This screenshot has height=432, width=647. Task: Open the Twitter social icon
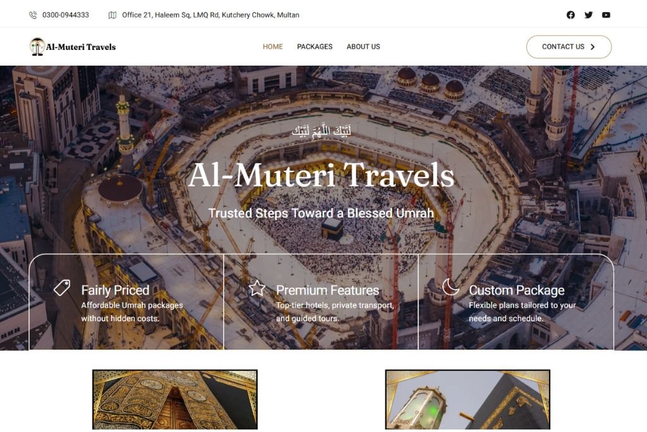click(x=588, y=15)
